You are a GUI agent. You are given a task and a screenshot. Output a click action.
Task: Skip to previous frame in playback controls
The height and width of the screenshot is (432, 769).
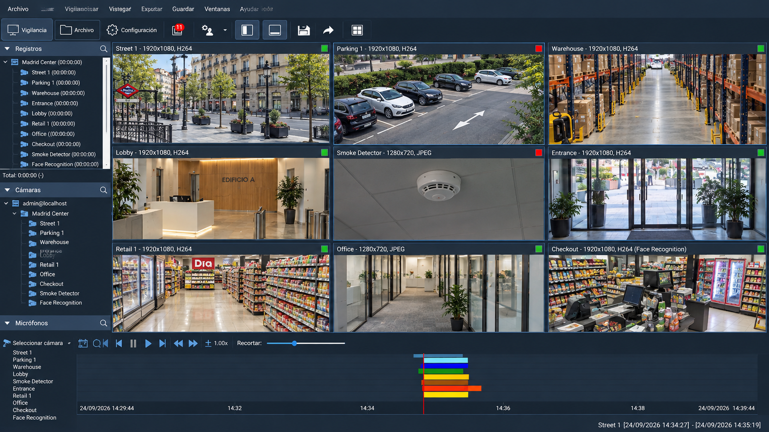pos(119,343)
